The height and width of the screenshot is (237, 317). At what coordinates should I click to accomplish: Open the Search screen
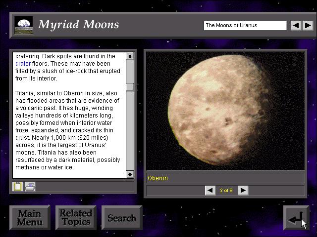click(122, 218)
